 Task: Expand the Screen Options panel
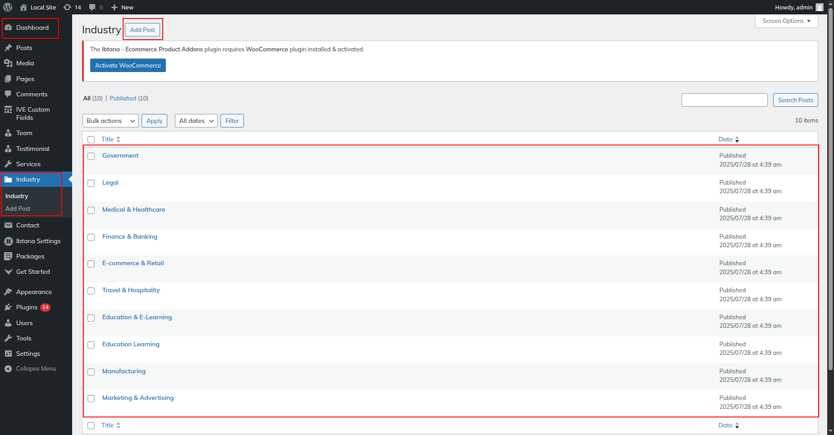coord(786,21)
